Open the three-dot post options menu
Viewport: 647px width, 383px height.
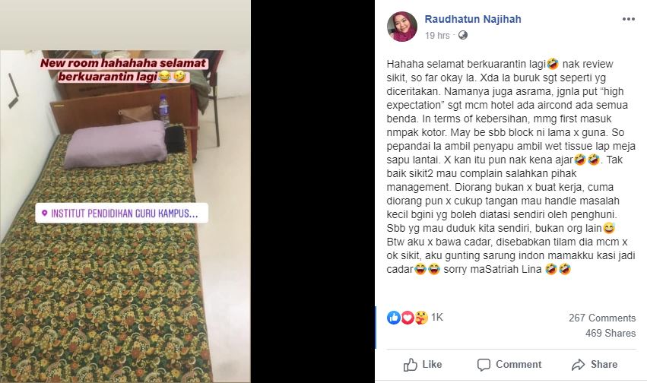point(629,19)
